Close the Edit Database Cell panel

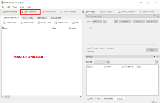[158, 16]
